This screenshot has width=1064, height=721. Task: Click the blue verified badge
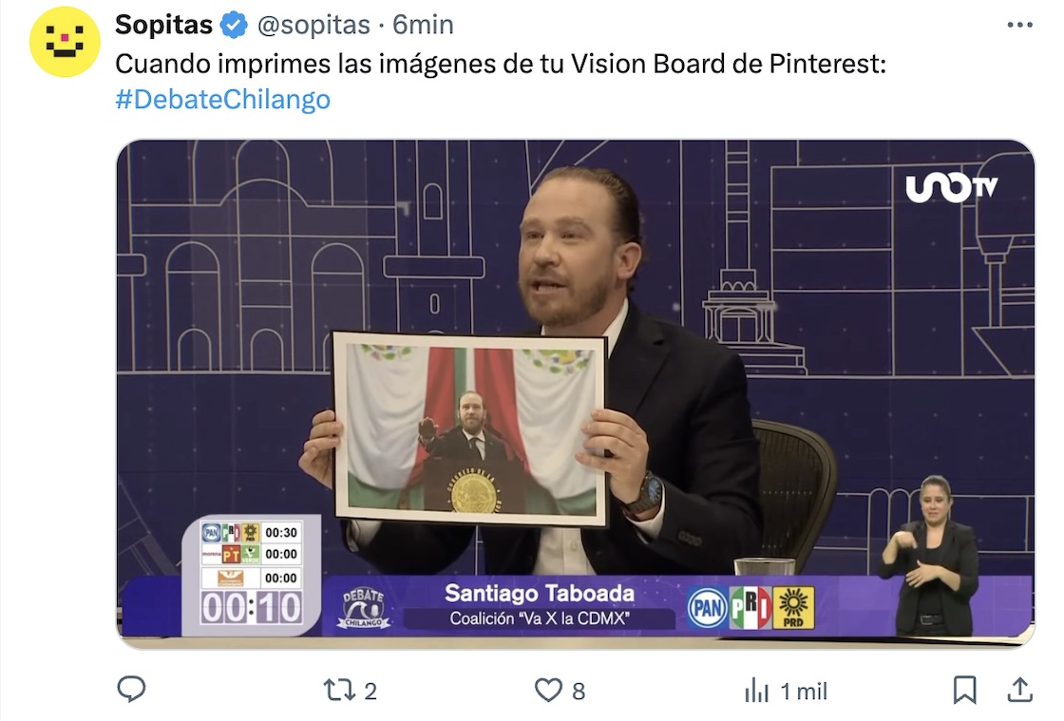[x=234, y=25]
